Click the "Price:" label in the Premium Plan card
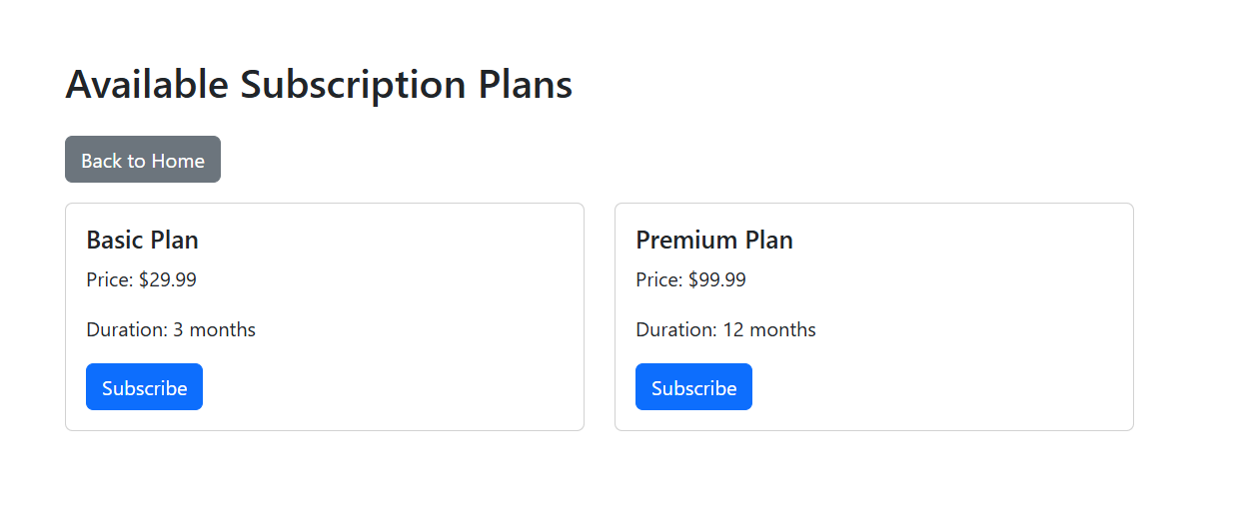Viewport: 1248px width, 512px height. pyautogui.click(x=659, y=280)
